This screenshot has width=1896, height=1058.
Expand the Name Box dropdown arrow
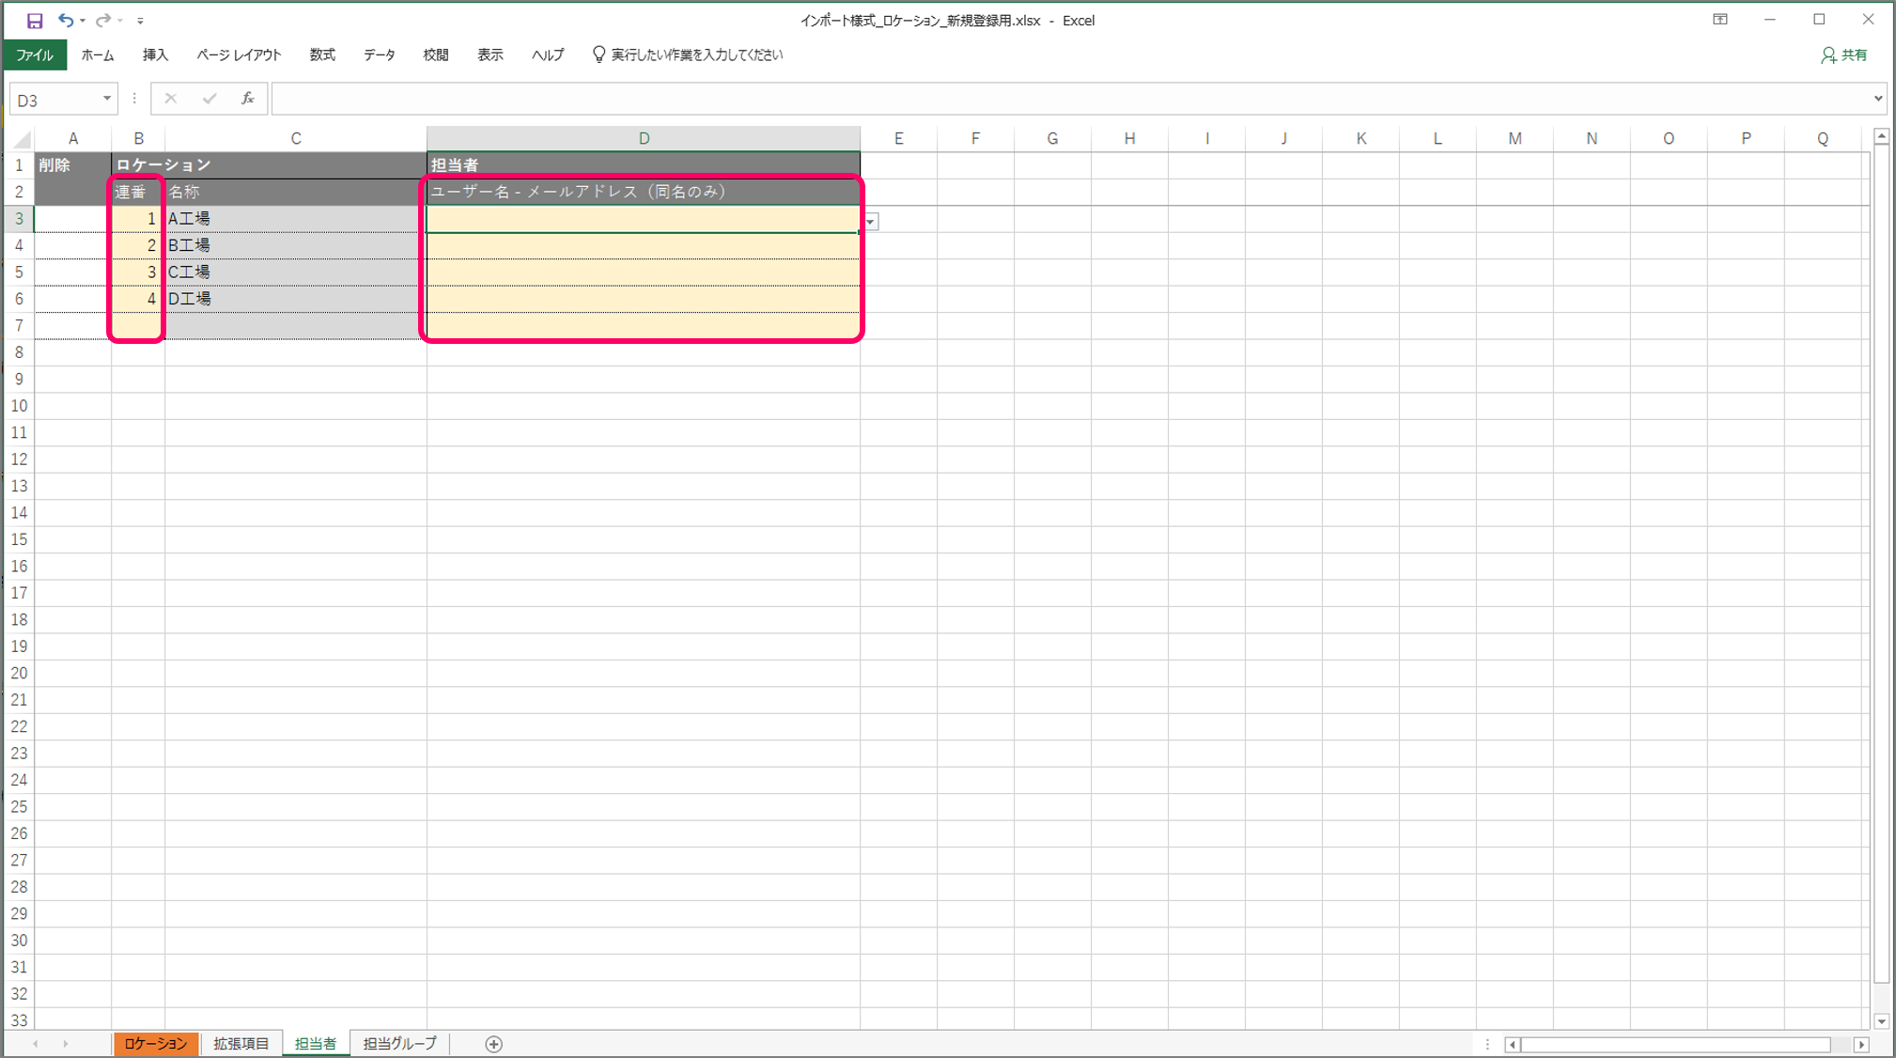(x=106, y=99)
